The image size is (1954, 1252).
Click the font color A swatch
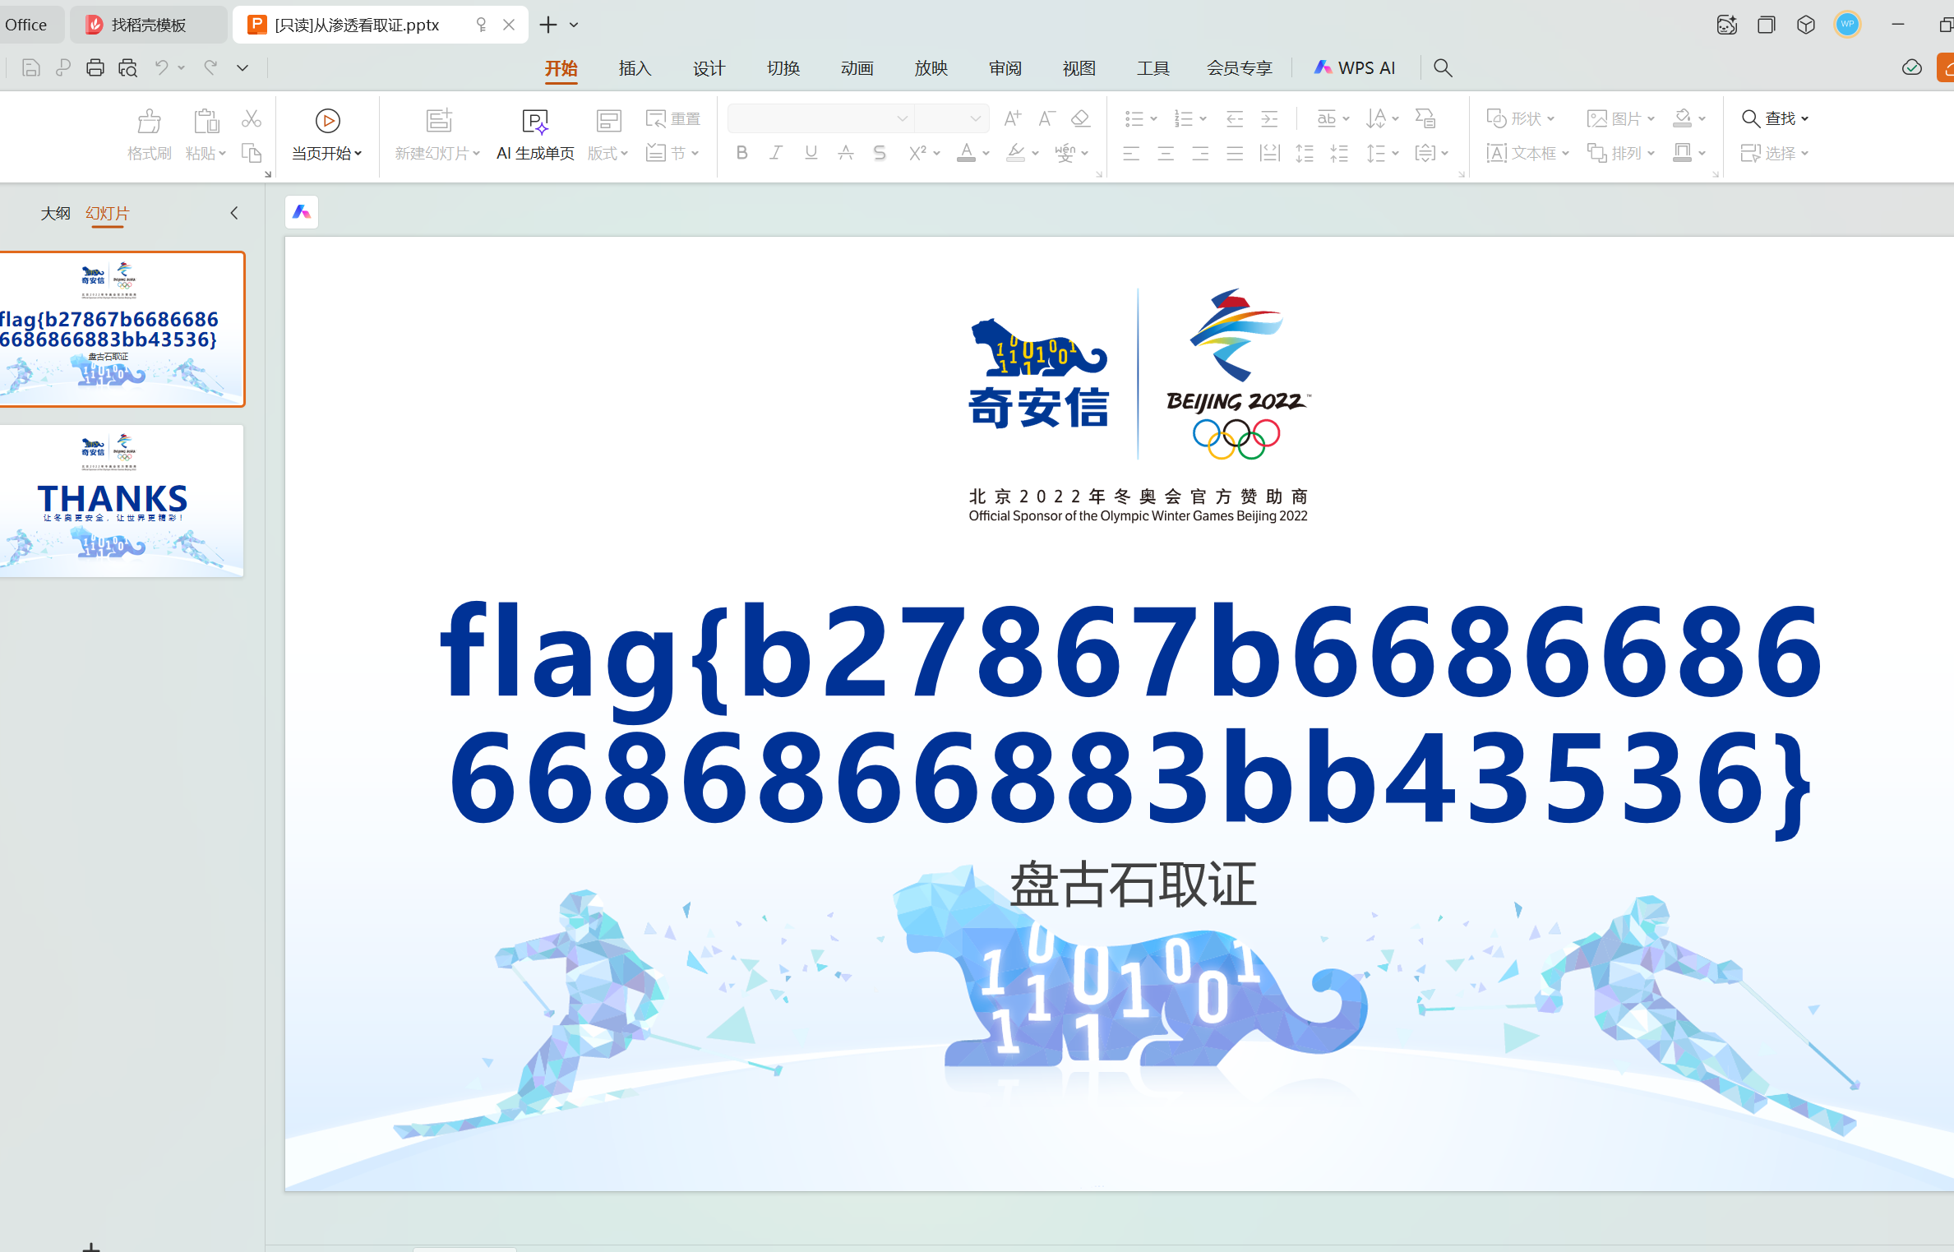coord(967,153)
